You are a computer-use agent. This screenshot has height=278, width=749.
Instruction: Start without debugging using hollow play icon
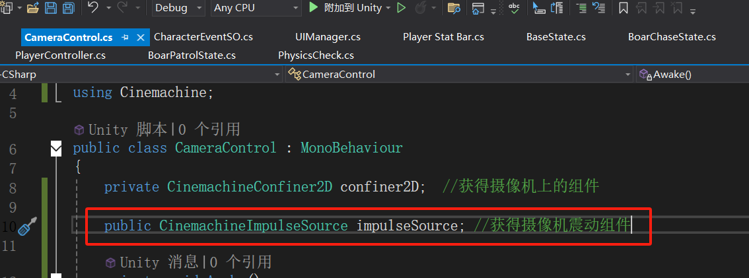pos(401,8)
